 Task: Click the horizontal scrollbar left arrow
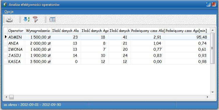click(x=6, y=97)
